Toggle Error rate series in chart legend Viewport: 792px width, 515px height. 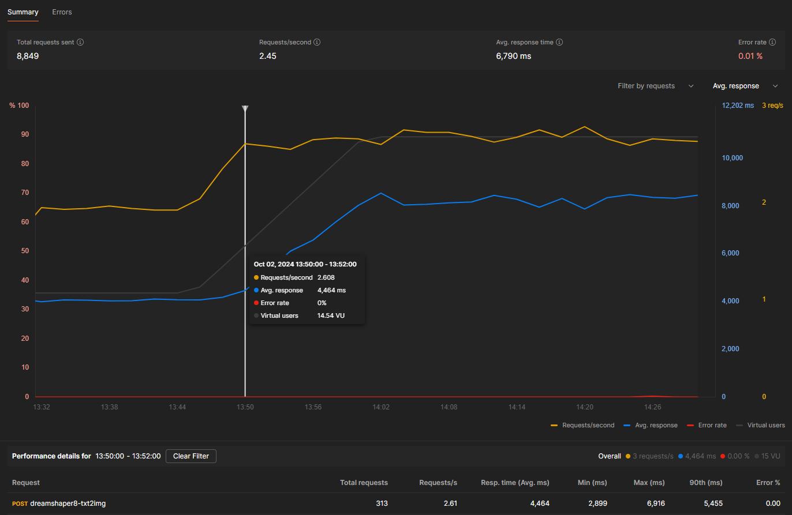coord(707,425)
